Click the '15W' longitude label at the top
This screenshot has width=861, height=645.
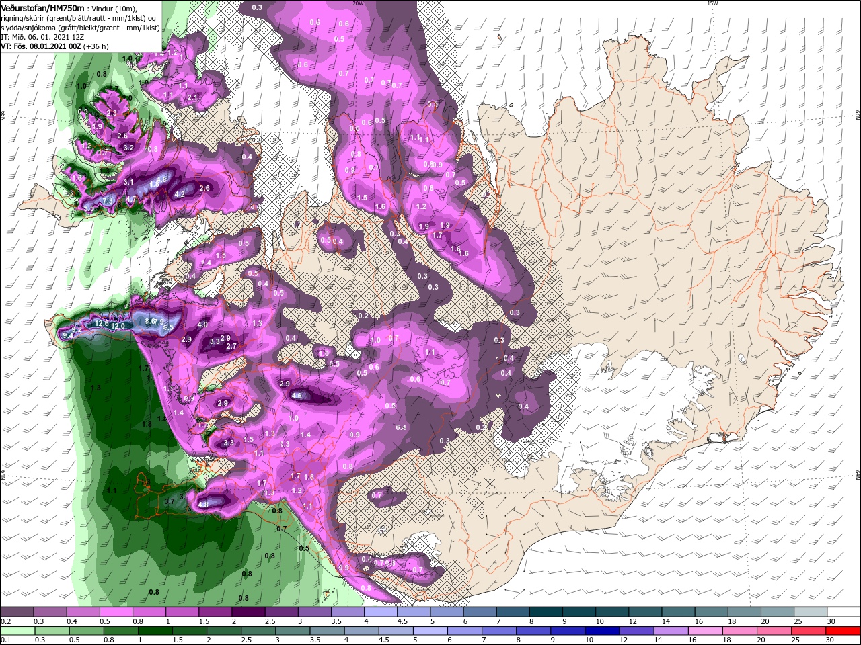pyautogui.click(x=712, y=3)
